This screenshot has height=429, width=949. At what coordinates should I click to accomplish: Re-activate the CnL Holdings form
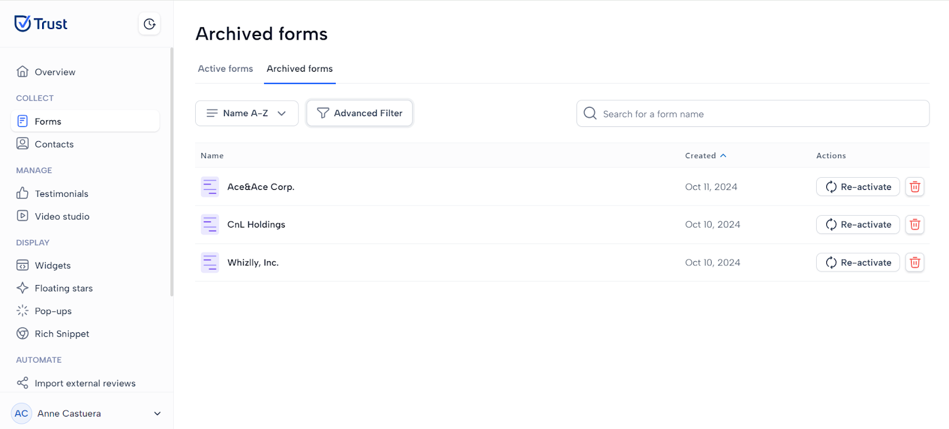click(858, 225)
